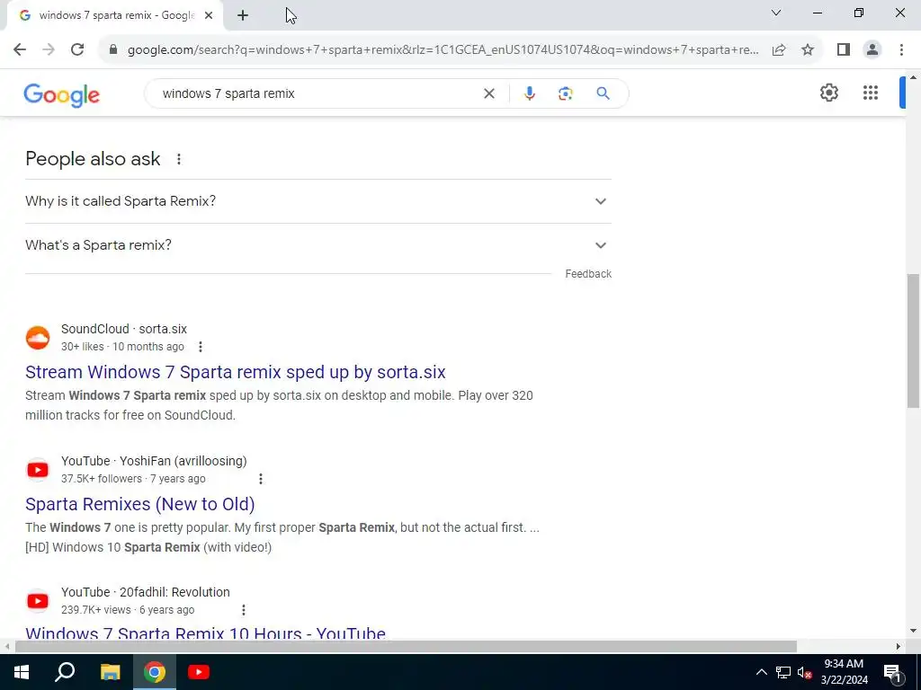The height and width of the screenshot is (690, 921).
Task: Open About this result for SoundCloud
Action: pos(201,347)
